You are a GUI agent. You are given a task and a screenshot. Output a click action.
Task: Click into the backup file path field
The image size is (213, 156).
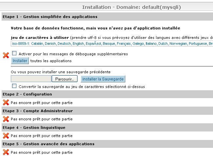[31, 79]
